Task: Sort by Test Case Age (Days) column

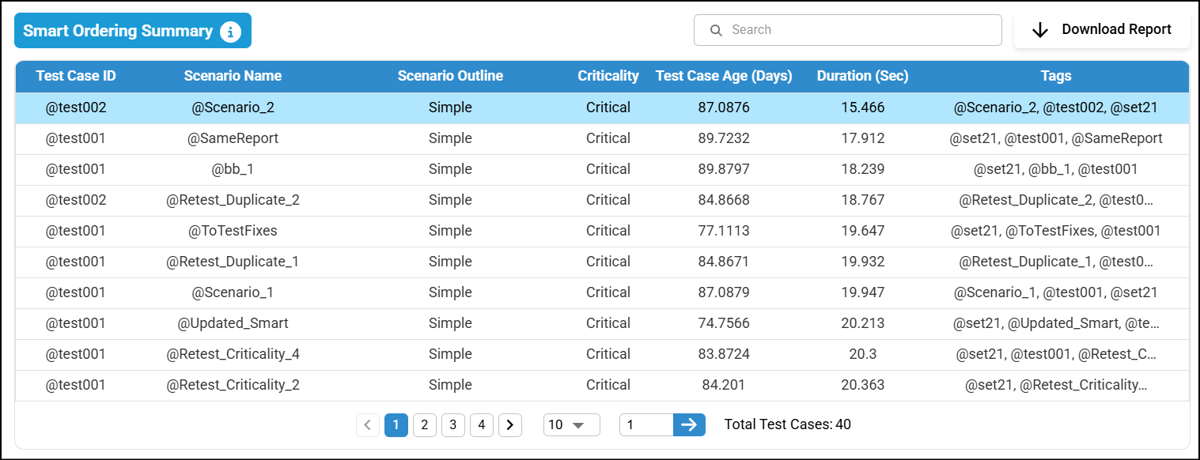Action: [x=724, y=77]
